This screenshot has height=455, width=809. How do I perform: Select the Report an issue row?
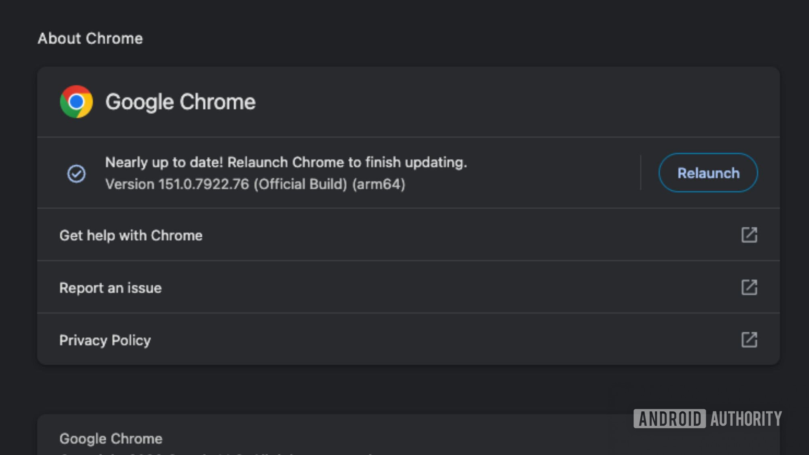[409, 288]
